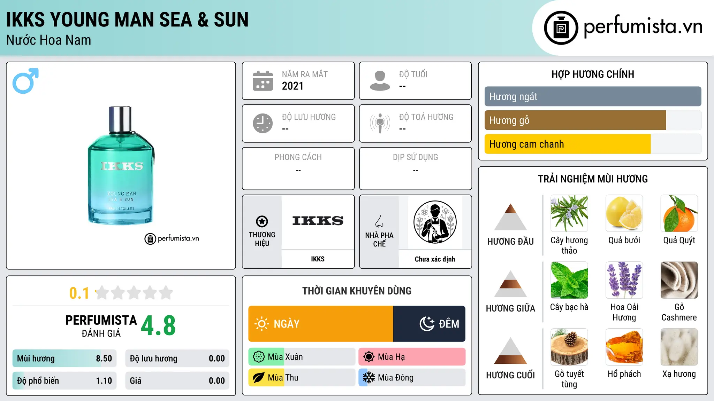This screenshot has height=401, width=714.
Task: Click the person icon beside Độ Tuổi
Action: click(x=380, y=81)
